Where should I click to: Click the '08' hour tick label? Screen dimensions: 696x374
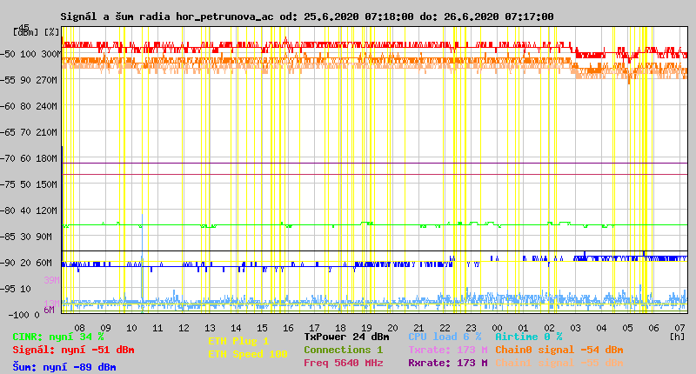(79, 328)
